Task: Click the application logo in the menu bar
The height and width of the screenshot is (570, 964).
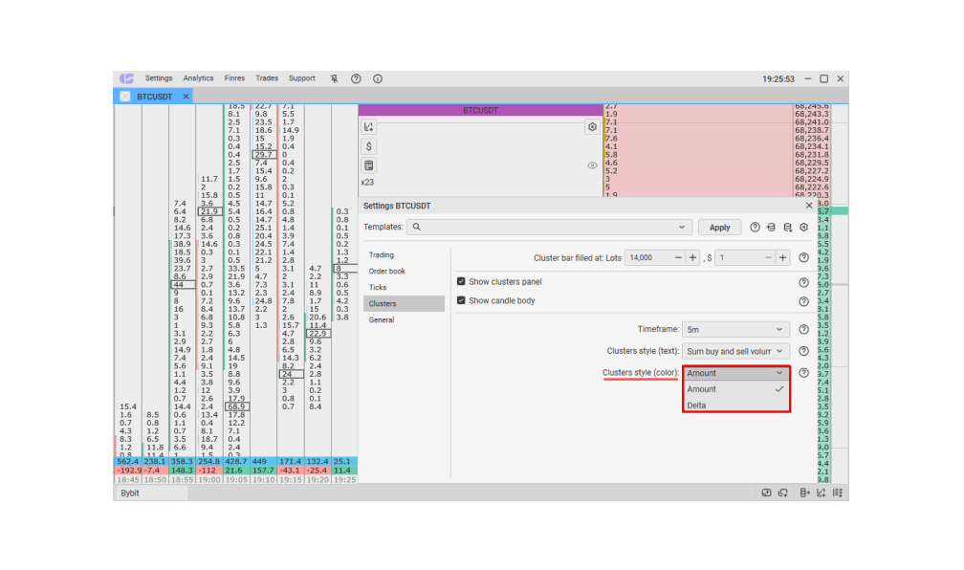Action: click(126, 78)
